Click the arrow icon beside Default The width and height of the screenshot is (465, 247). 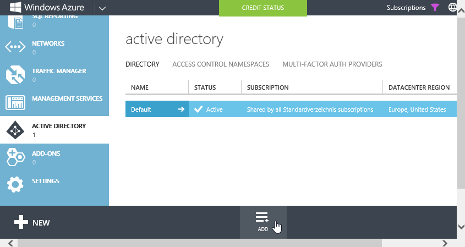[x=181, y=109]
